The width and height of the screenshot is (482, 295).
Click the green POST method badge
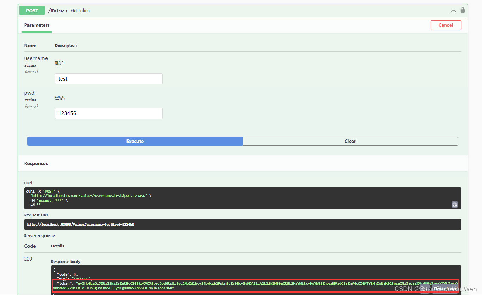(x=32, y=10)
